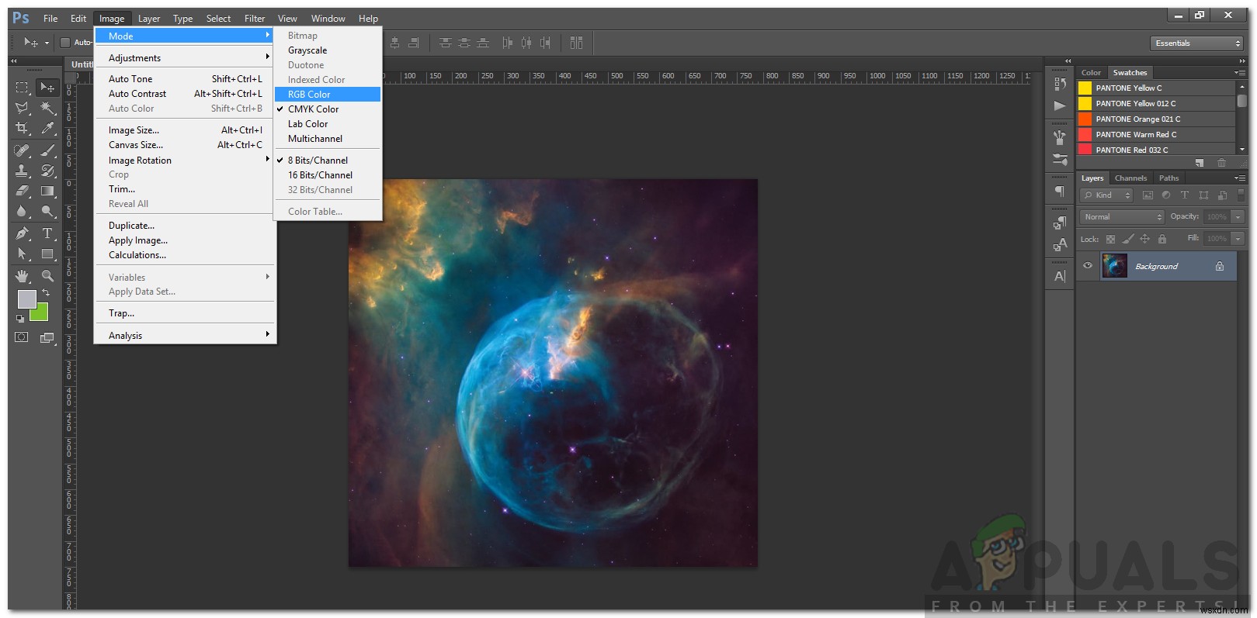The height and width of the screenshot is (618, 1257).
Task: Select the Magic Wand tool
Action: (47, 108)
